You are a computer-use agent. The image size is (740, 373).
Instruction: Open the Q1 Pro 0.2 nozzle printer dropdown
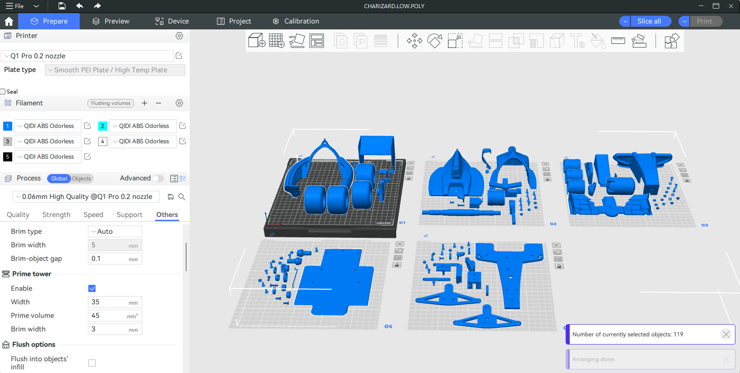tap(87, 56)
